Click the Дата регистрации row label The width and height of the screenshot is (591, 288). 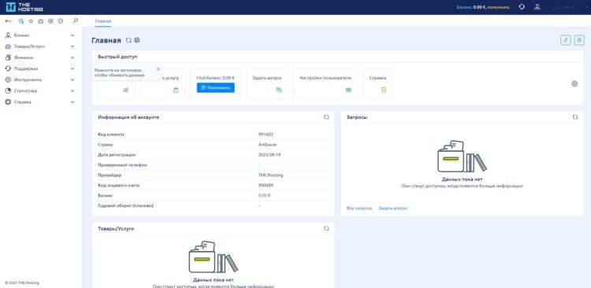[117, 155]
